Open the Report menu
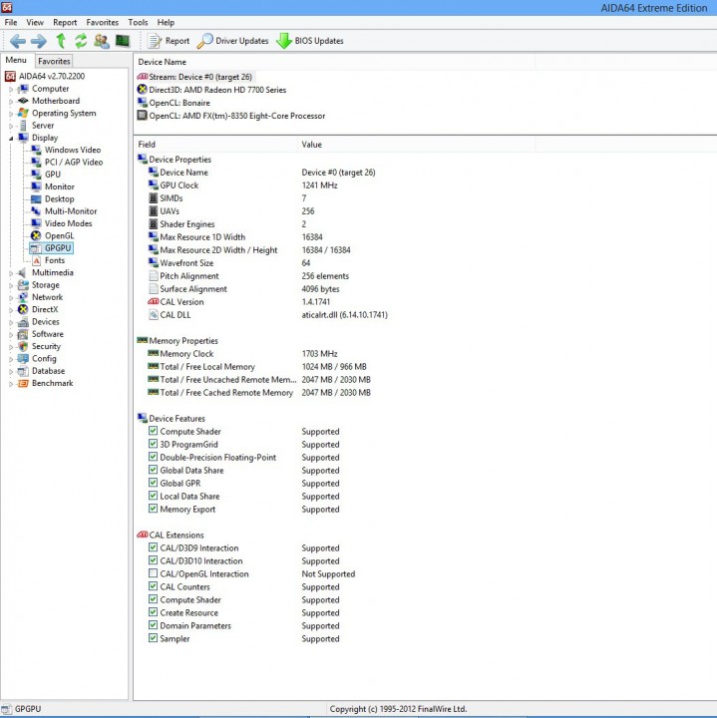 pyautogui.click(x=65, y=22)
